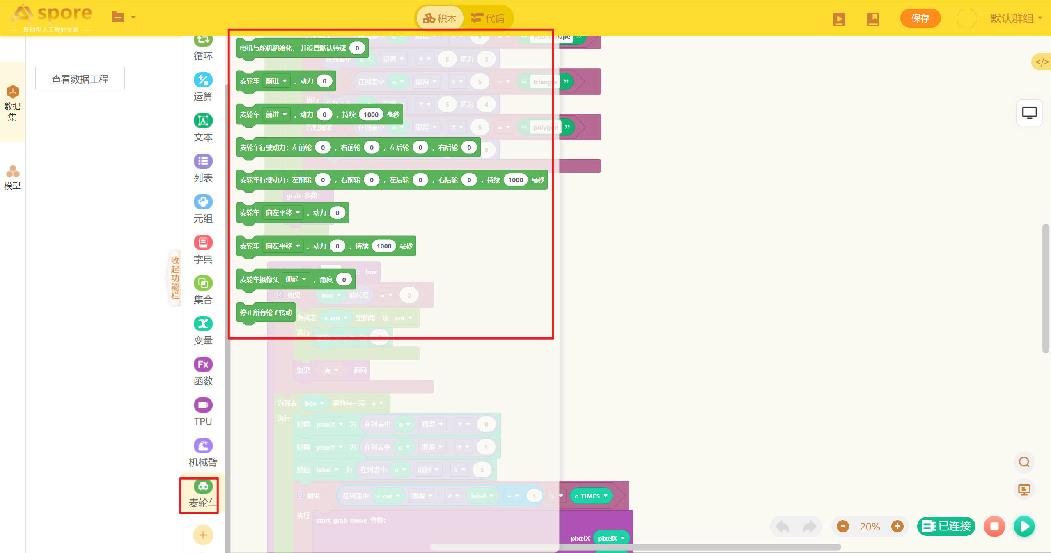The image size is (1051, 553).
Task: Open the 仰起 camera tilt dropdown
Action: pos(296,279)
